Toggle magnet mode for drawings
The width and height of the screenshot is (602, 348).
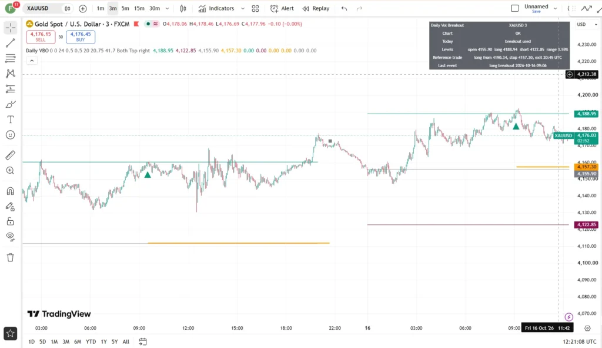11,191
